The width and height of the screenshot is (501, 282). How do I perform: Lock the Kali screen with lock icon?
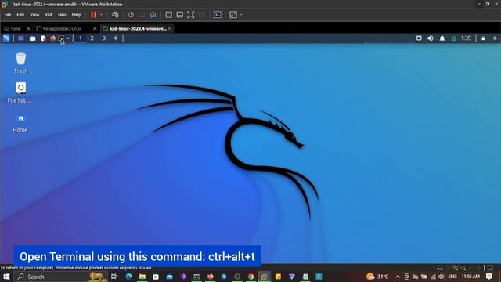click(x=483, y=38)
